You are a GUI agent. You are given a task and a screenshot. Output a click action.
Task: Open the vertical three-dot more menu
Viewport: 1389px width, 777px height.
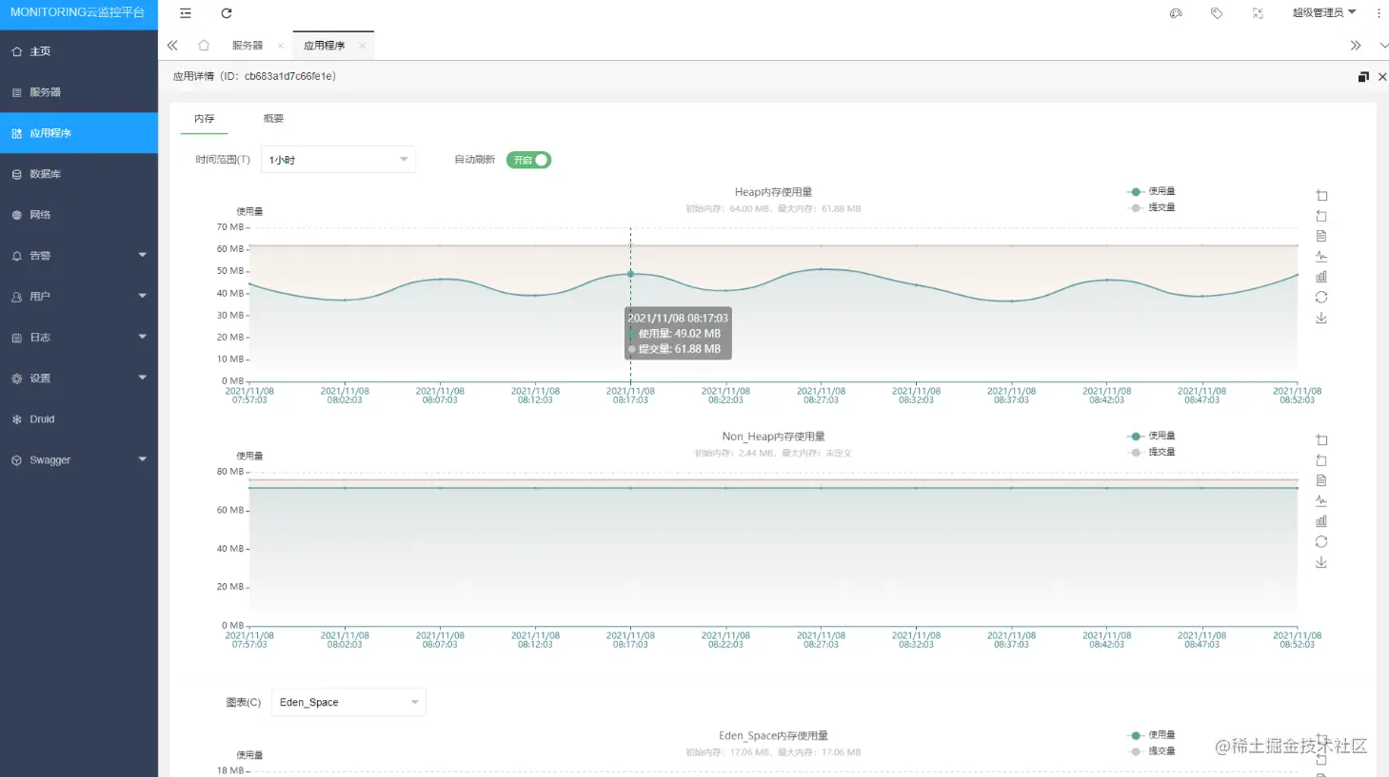point(1379,13)
